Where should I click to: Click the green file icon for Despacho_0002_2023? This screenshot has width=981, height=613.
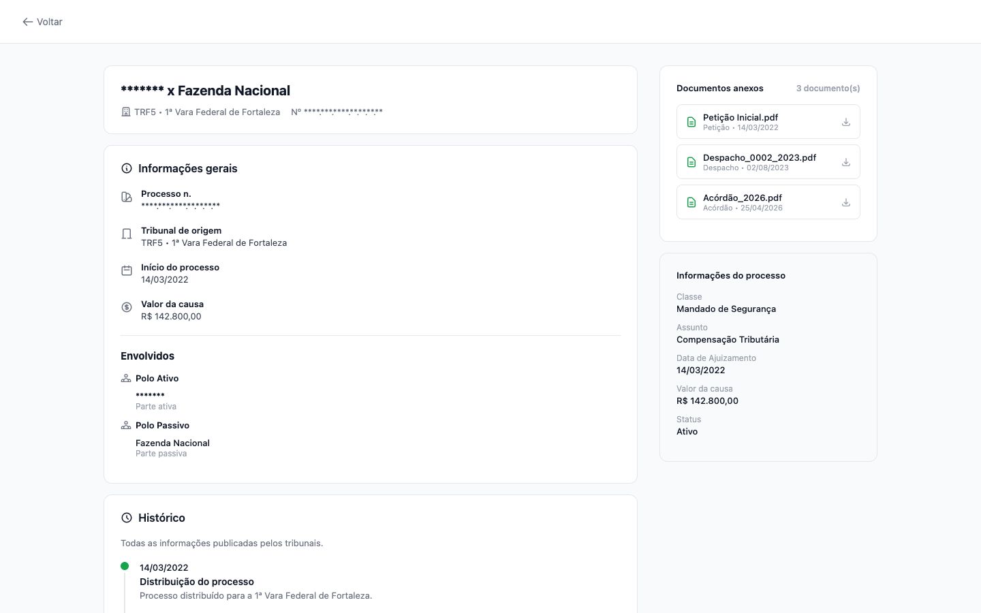tap(691, 162)
